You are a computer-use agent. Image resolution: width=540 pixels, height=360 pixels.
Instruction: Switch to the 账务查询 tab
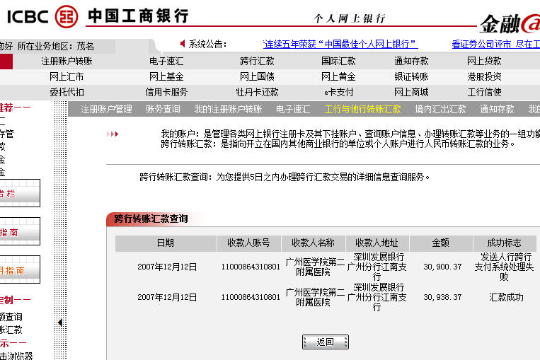point(163,109)
